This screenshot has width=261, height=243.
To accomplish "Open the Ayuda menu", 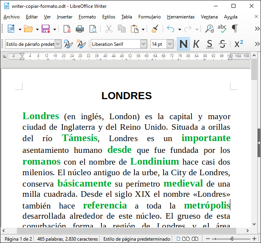I will tap(231, 17).
